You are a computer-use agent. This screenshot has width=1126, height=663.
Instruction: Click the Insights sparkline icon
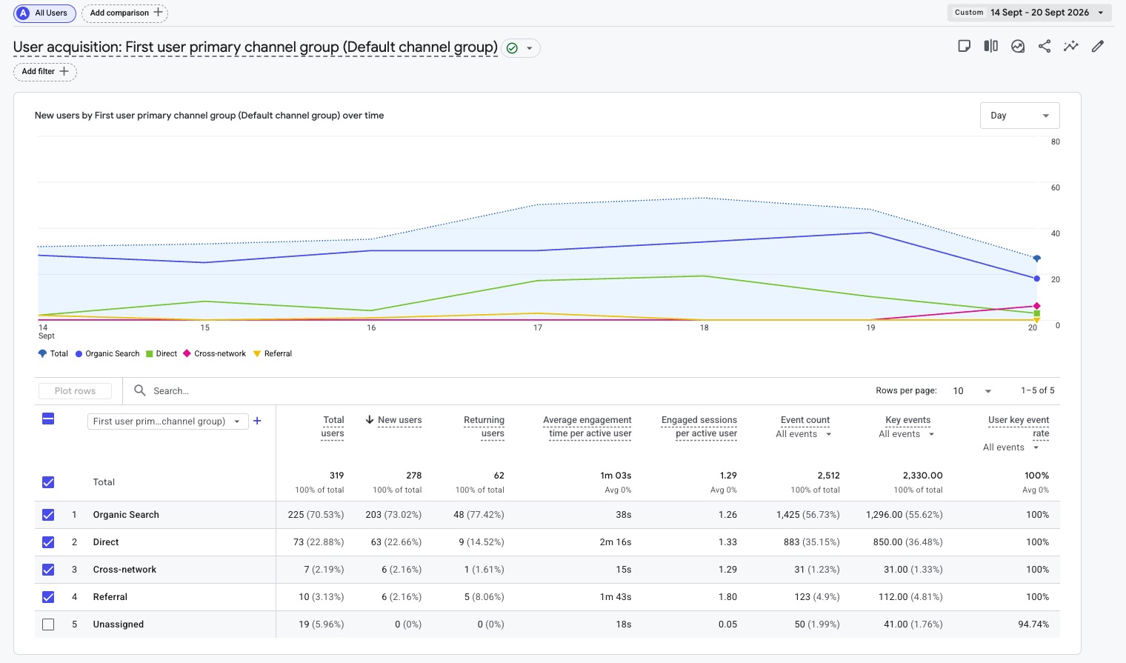1071,47
